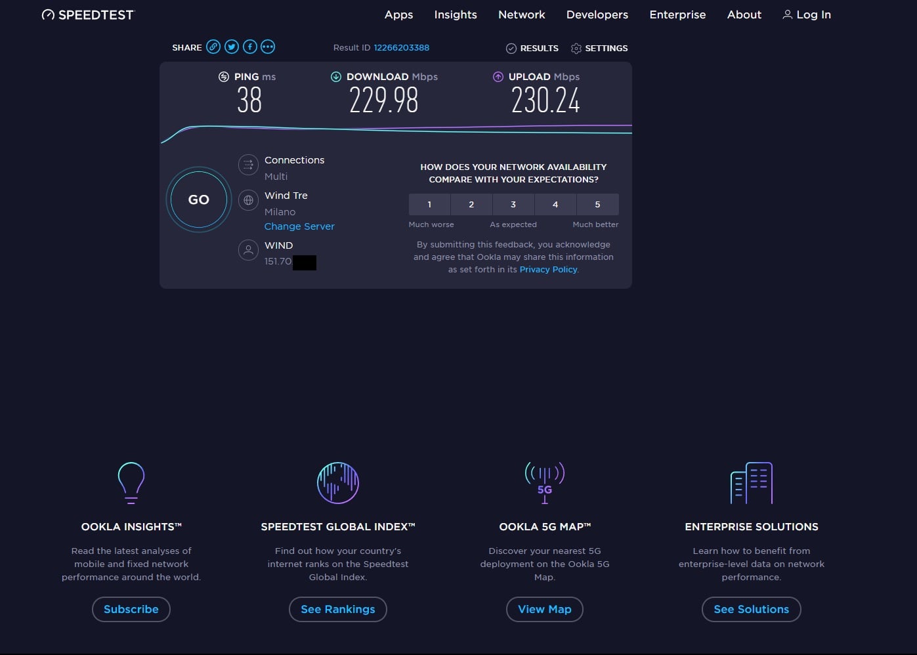Rate network availability 5 Much better
The width and height of the screenshot is (917, 655).
coord(597,205)
